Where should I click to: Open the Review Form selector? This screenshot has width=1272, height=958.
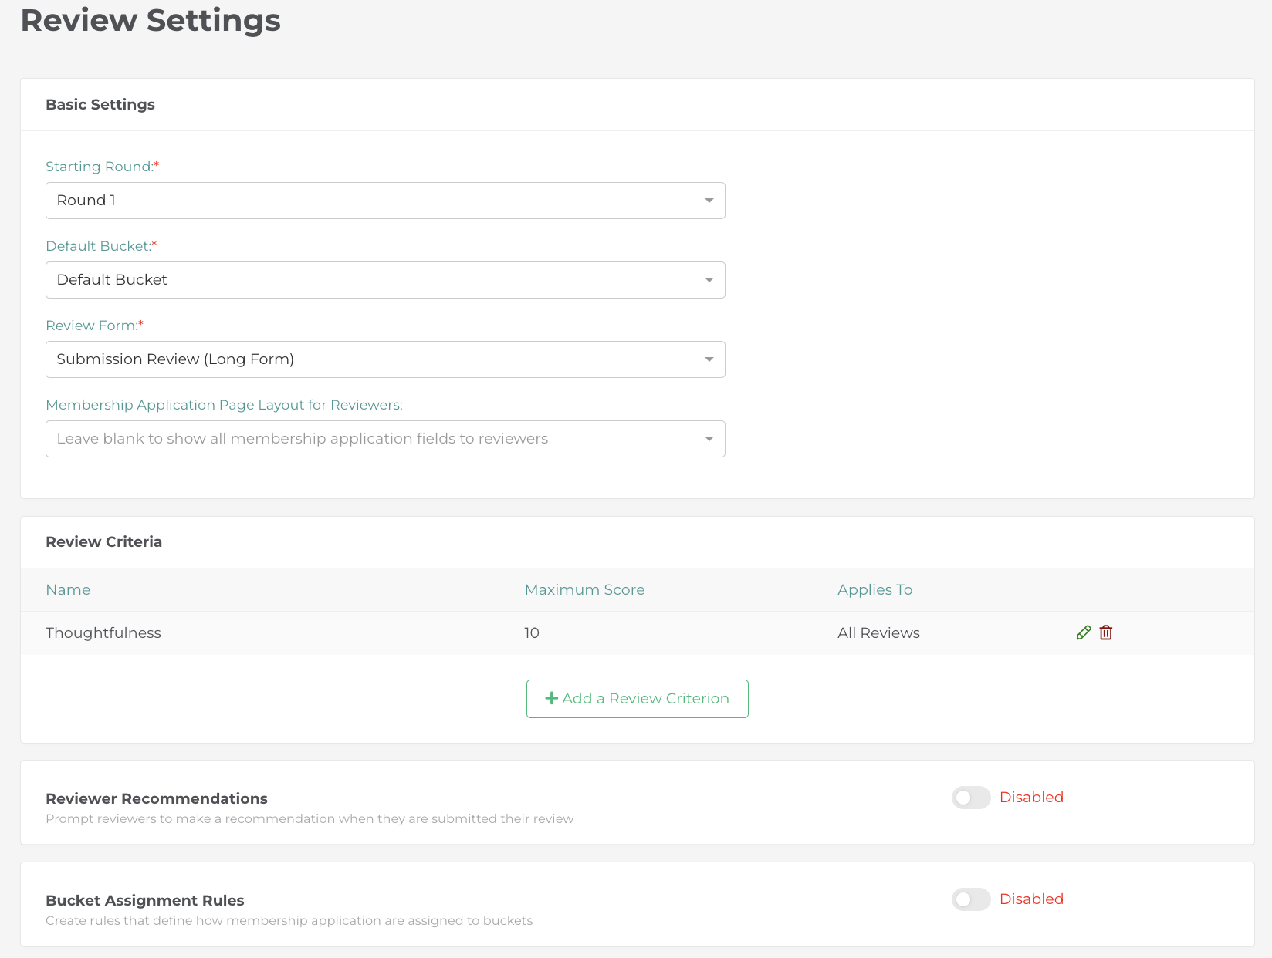click(385, 359)
